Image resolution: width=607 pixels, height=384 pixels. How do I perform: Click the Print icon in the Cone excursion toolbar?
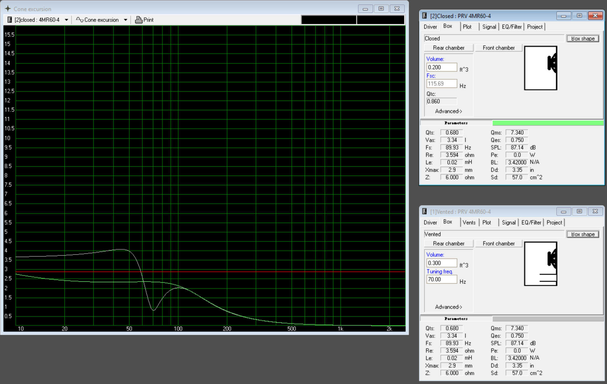138,20
